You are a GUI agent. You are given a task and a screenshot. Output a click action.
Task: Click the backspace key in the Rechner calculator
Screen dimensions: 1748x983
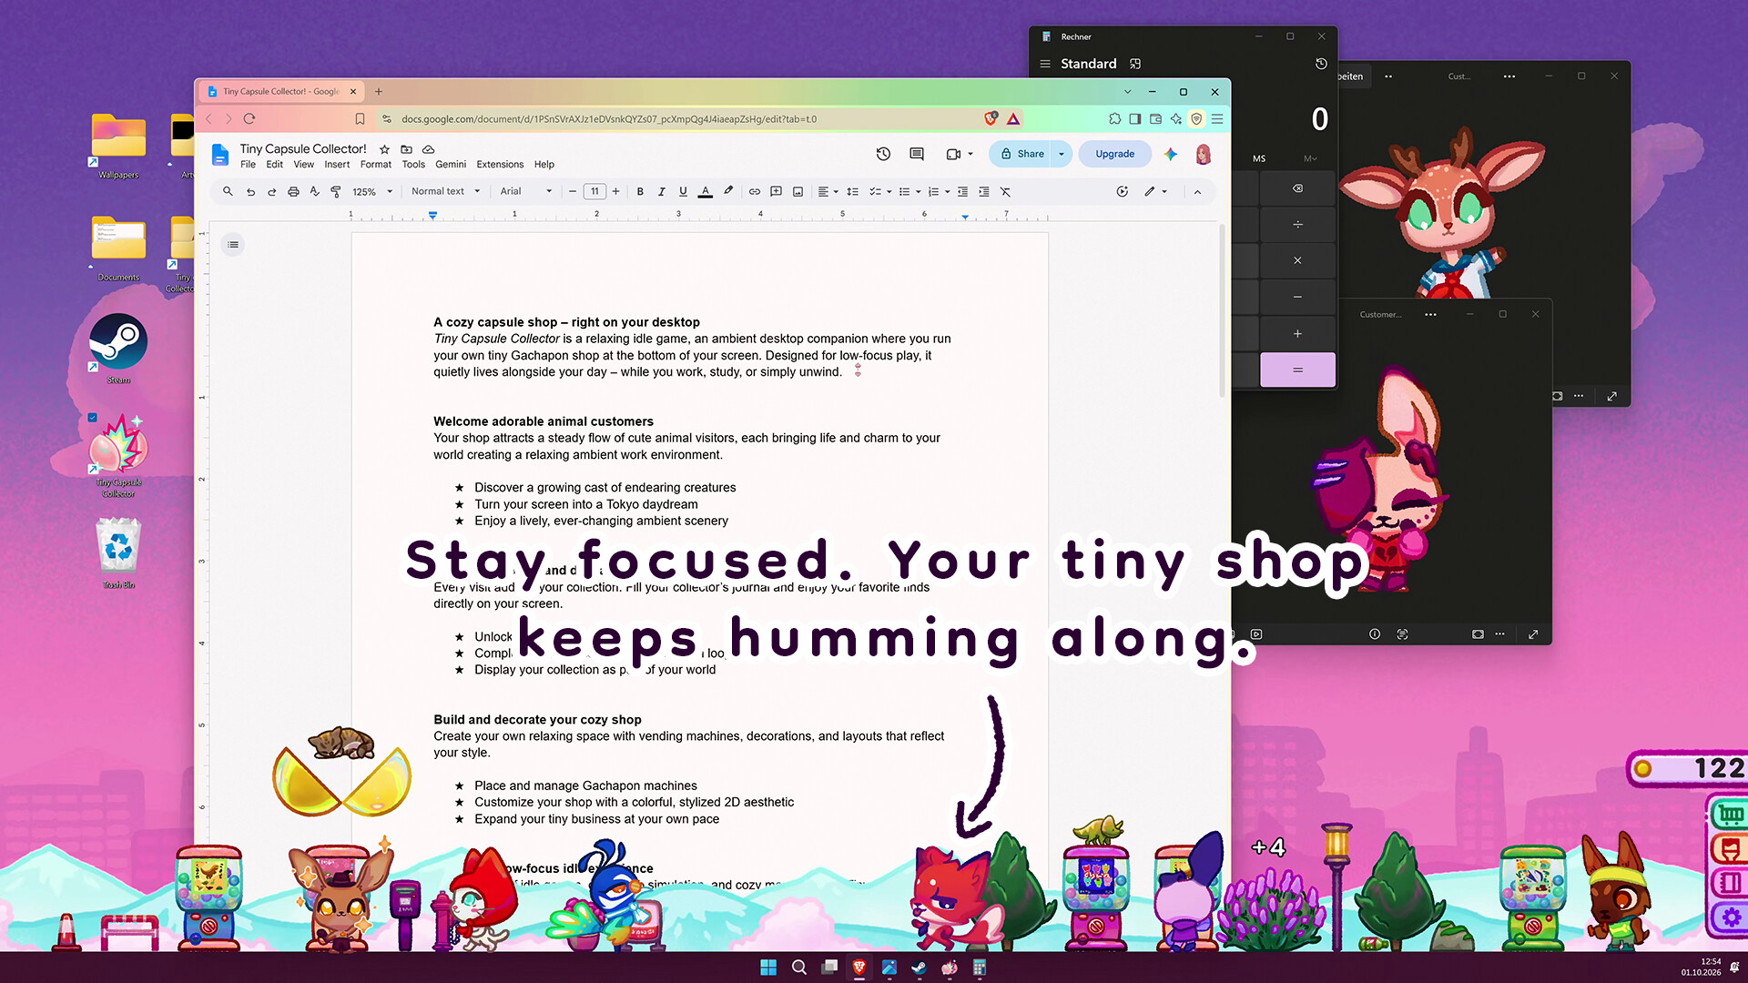(1297, 188)
